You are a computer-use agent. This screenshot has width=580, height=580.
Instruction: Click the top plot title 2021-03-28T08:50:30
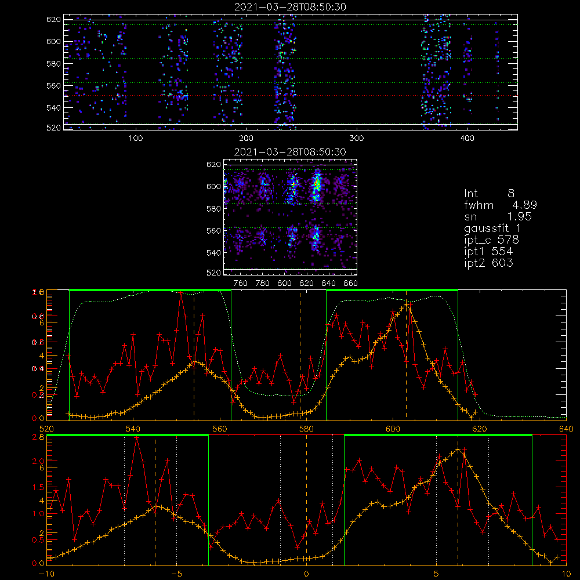tap(291, 7)
